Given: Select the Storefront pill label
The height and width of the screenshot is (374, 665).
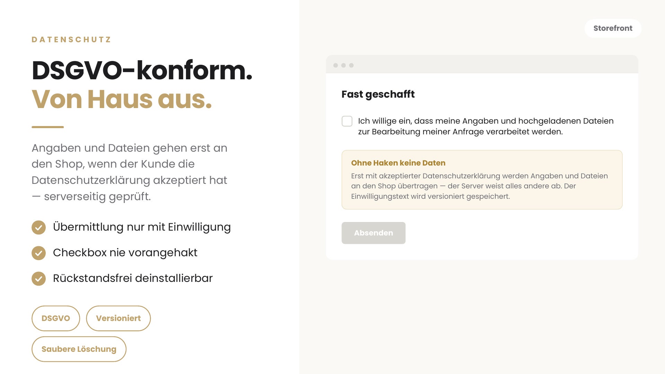Looking at the screenshot, I should (x=613, y=28).
